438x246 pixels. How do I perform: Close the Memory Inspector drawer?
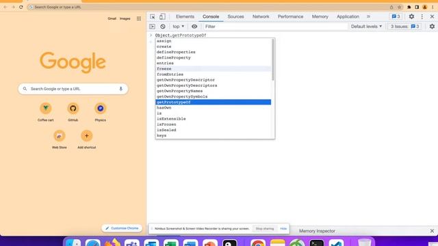coord(432,231)
